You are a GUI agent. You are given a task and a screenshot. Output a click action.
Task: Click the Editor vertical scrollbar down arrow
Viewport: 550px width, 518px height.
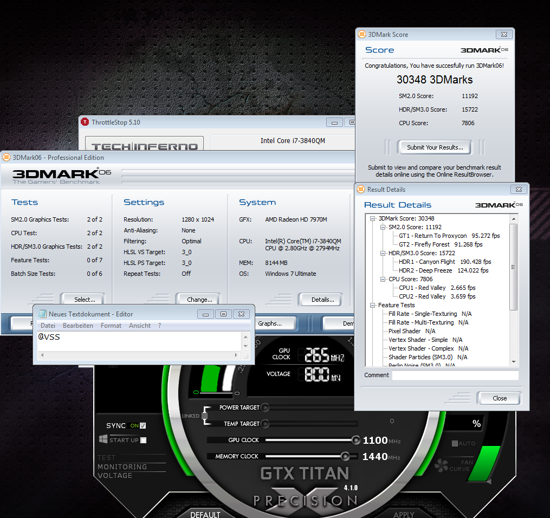click(x=245, y=346)
